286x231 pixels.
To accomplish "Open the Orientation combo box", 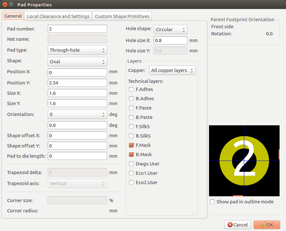I will [77, 115].
